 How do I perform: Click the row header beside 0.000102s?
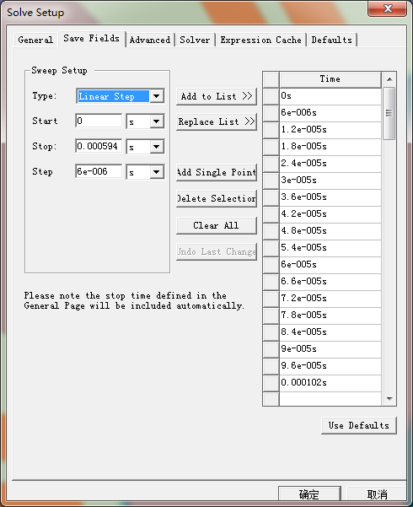pos(271,382)
